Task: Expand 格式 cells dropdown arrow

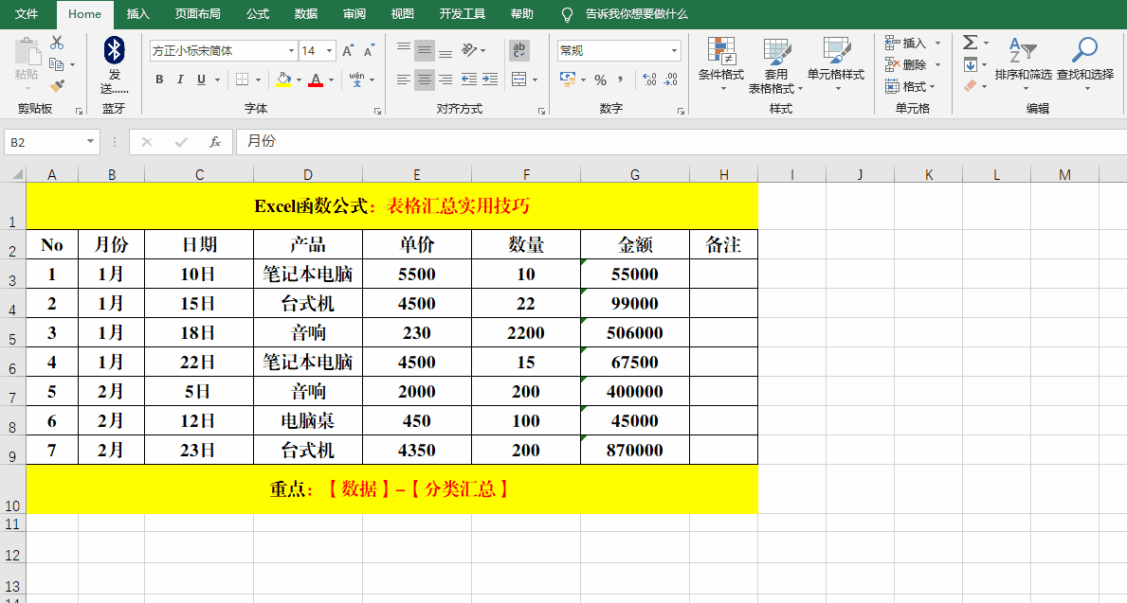Action: (933, 86)
